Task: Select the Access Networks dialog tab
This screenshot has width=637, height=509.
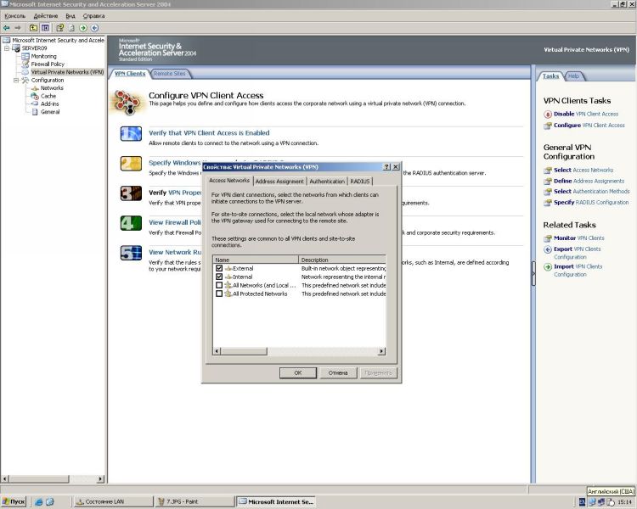Action: pyautogui.click(x=229, y=180)
